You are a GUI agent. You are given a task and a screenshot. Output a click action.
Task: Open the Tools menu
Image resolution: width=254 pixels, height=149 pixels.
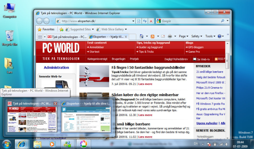click(x=210, y=36)
